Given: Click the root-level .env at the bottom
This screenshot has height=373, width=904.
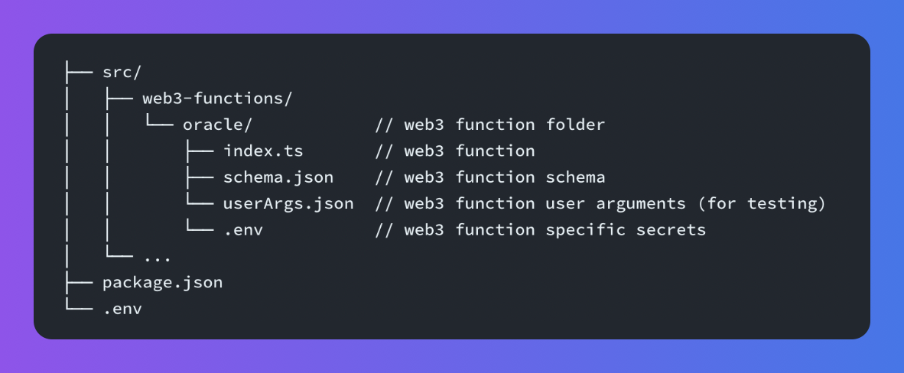Looking at the screenshot, I should [x=122, y=309].
